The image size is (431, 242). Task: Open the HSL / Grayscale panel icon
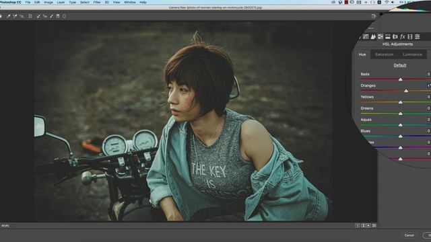point(380,36)
